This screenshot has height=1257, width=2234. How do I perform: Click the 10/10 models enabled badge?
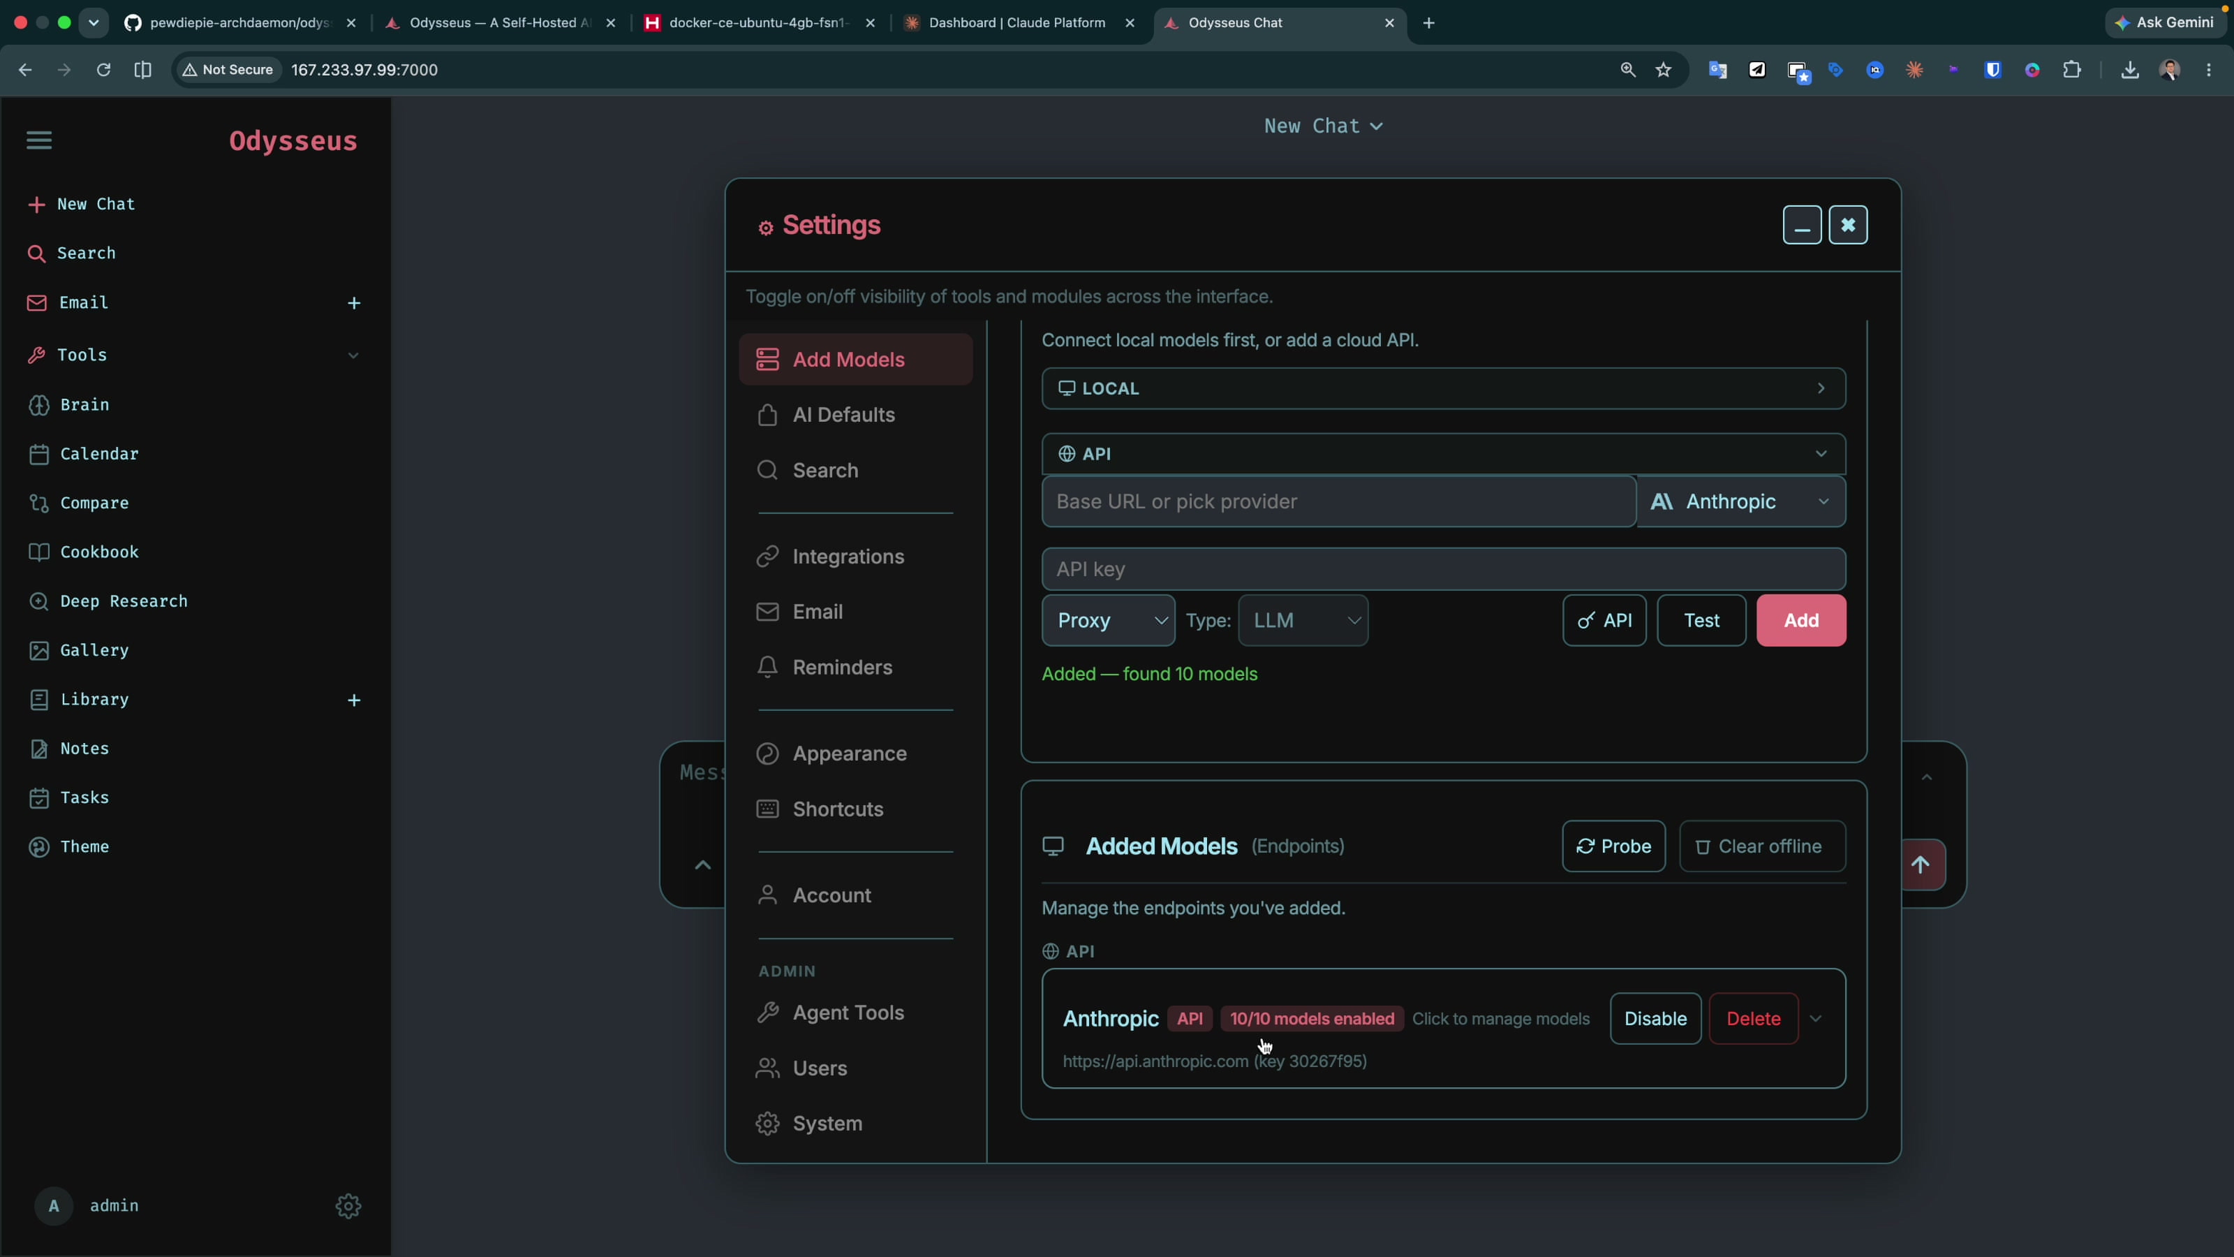[x=1311, y=1018]
